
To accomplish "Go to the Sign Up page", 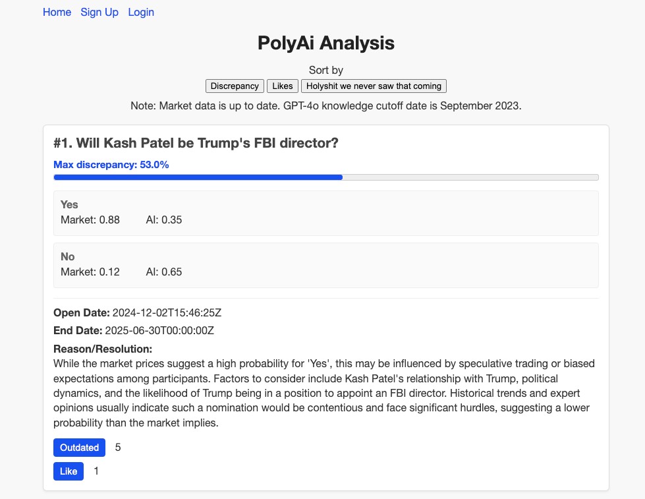I will pyautogui.click(x=99, y=13).
